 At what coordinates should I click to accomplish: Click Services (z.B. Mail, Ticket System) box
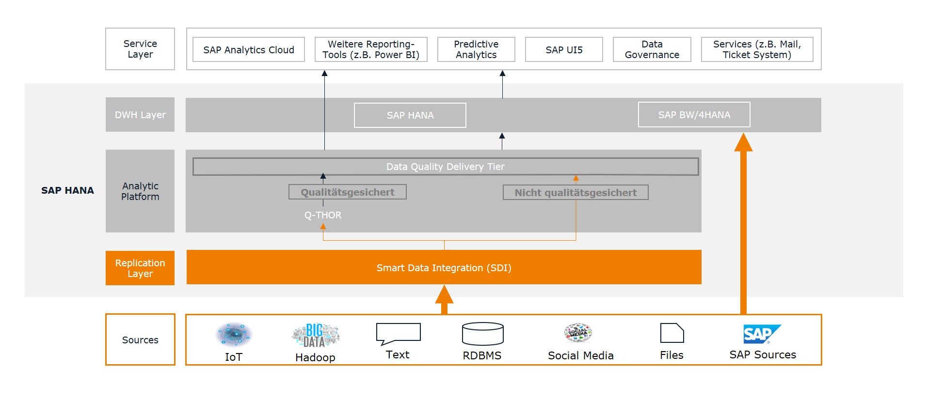point(757,49)
